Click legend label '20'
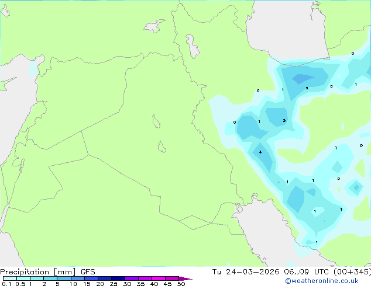 [100, 284]
